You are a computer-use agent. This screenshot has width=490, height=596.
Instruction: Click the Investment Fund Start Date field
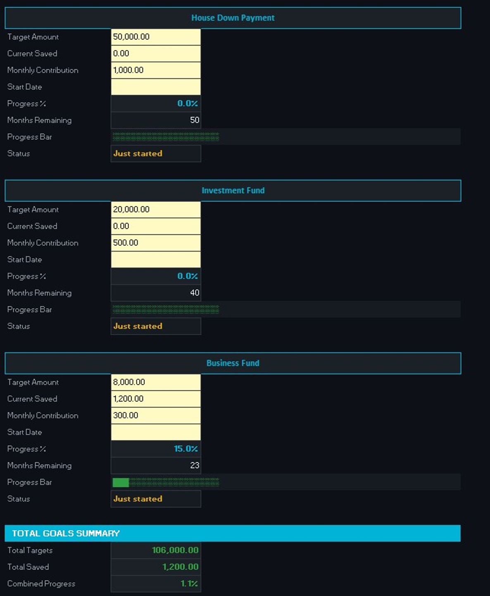pyautogui.click(x=156, y=260)
